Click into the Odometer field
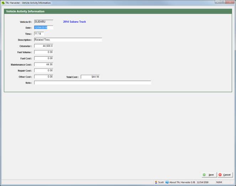The height and width of the screenshot is (186, 236). [x=43, y=46]
